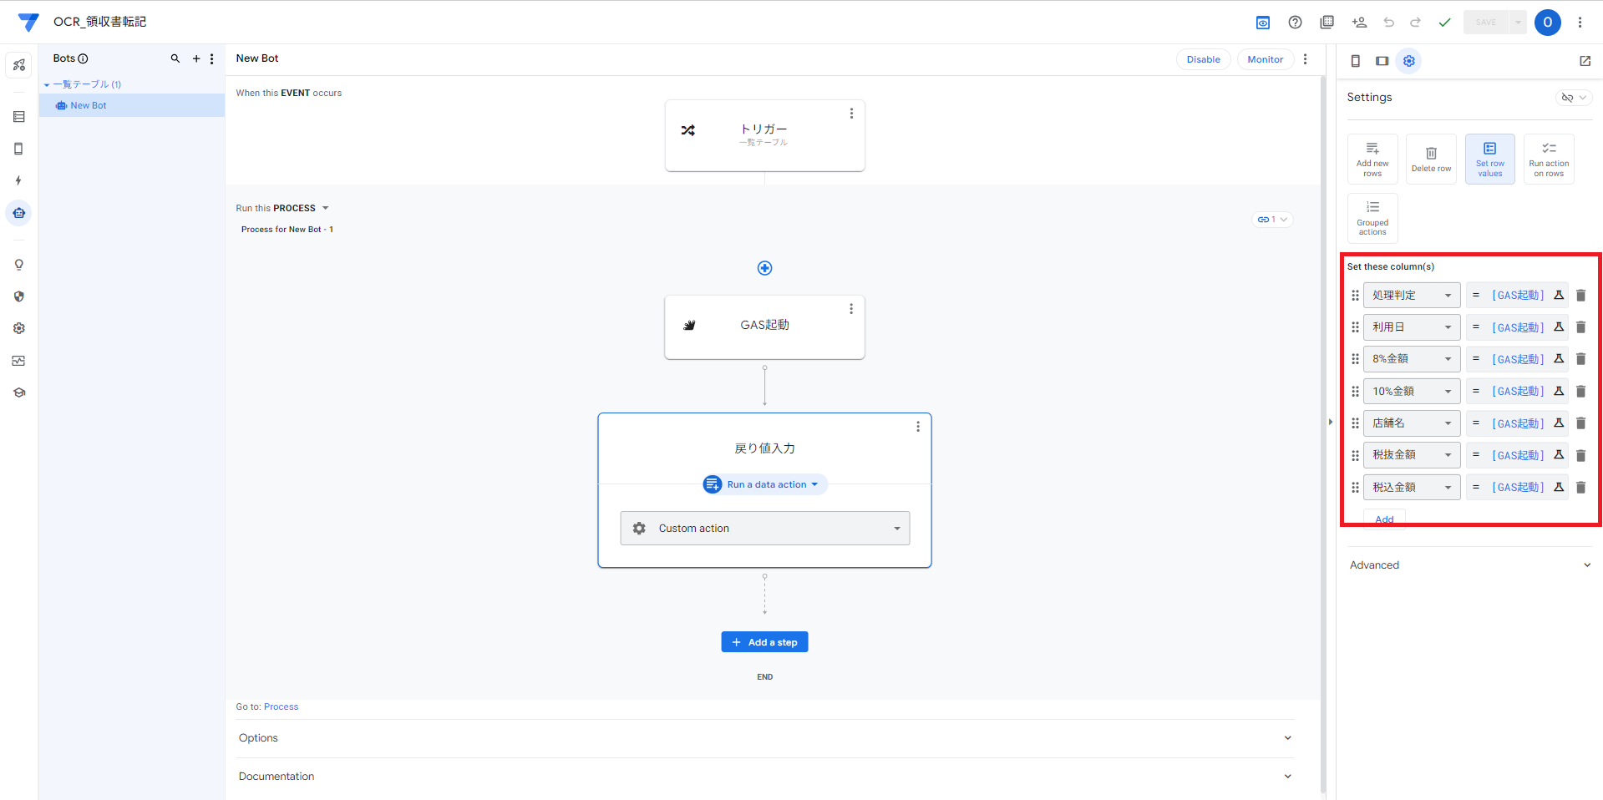Open the Security shield section

pyautogui.click(x=19, y=296)
